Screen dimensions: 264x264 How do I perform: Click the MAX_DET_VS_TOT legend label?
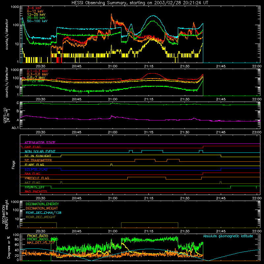click(x=41, y=243)
